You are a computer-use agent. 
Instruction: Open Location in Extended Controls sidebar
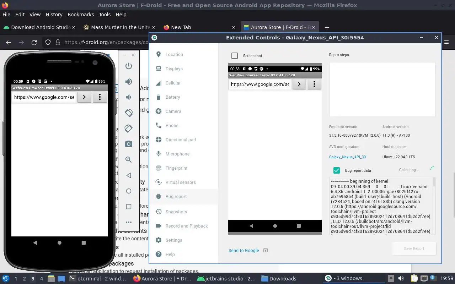coord(184,55)
